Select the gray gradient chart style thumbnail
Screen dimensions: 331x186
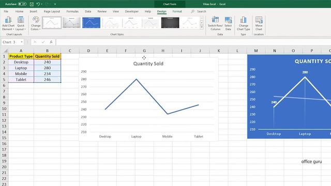[x=71, y=23]
